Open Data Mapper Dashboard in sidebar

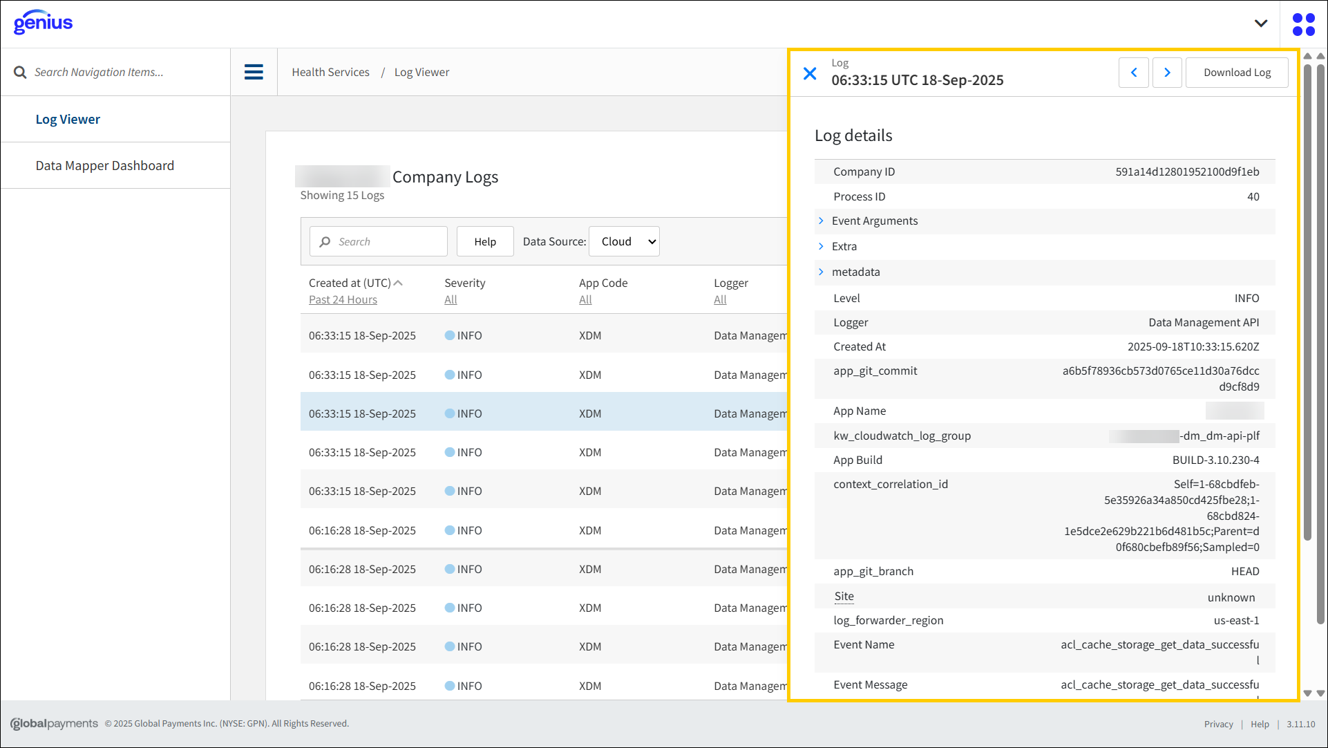tap(105, 165)
